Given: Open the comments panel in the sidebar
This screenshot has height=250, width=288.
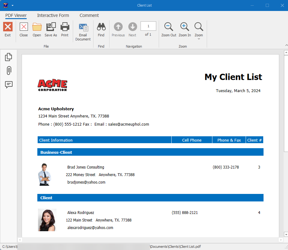Looking at the screenshot, I should [x=8, y=85].
